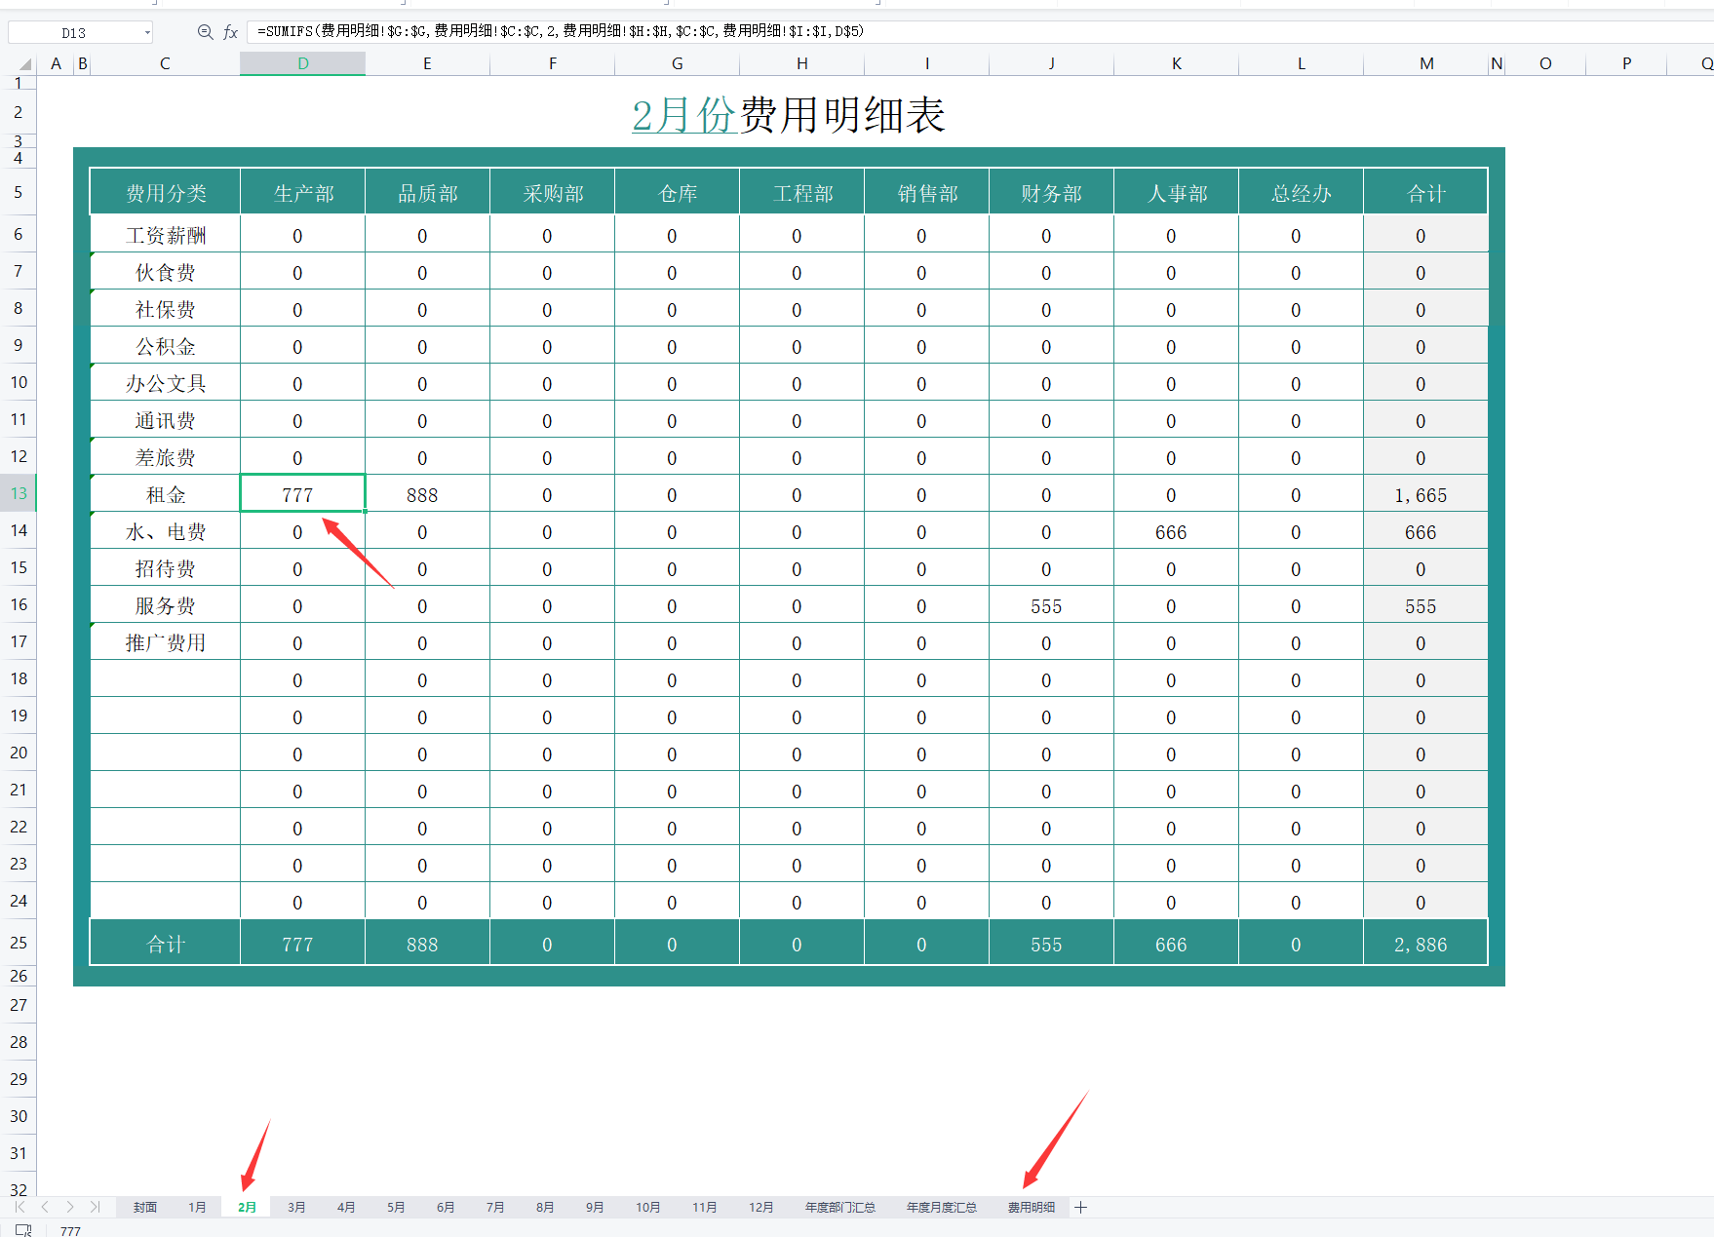Click the zoom magnifier icon in formula bar
Viewport: 1714px width, 1237px height.
tap(205, 32)
